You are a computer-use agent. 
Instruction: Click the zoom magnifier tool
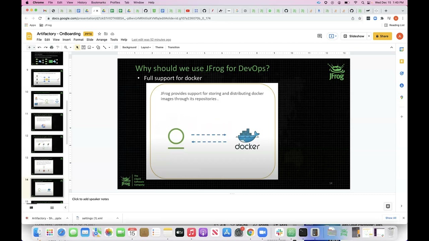pos(66,47)
